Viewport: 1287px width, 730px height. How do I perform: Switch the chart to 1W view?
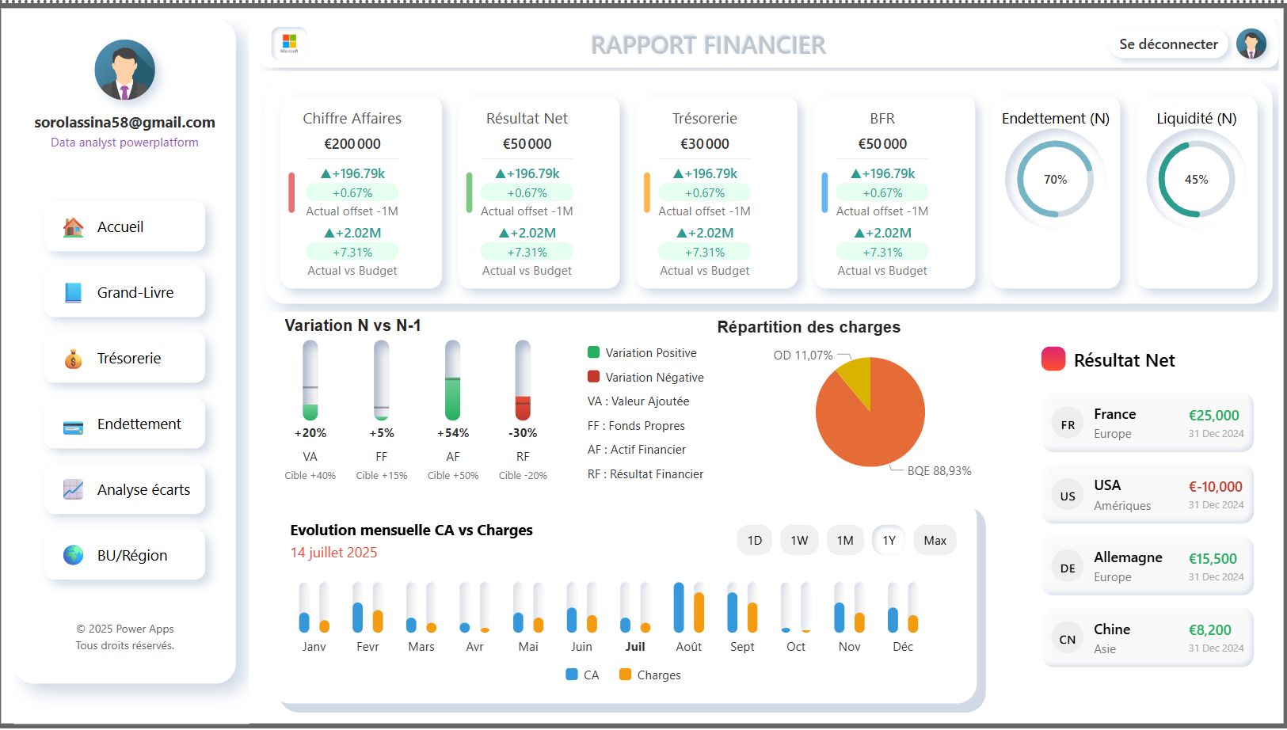pos(799,540)
